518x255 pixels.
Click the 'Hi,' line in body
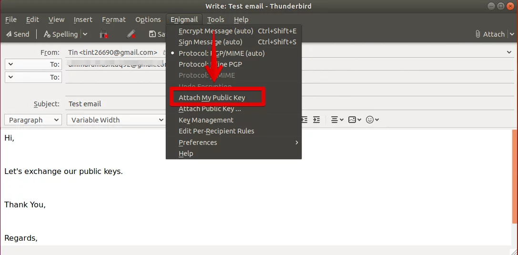(9, 138)
